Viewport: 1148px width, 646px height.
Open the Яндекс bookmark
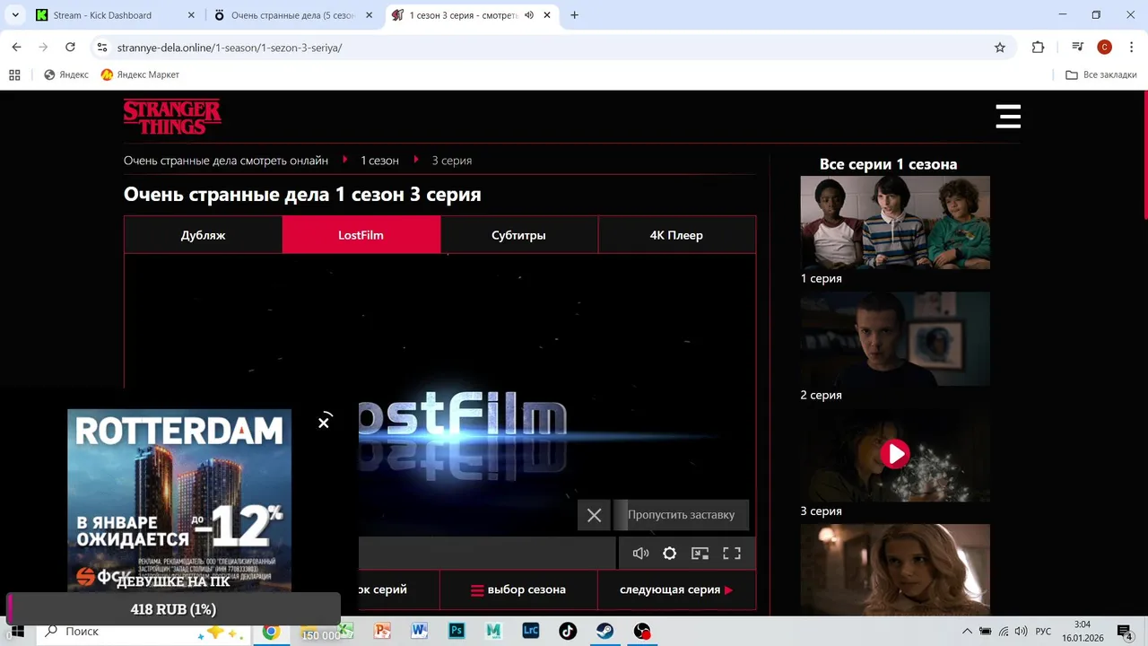(x=66, y=74)
